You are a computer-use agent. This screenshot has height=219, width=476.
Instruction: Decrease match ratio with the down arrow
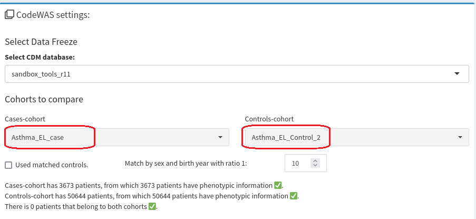point(315,165)
